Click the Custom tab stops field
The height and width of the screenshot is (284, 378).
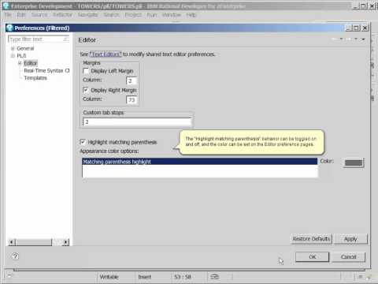137,122
